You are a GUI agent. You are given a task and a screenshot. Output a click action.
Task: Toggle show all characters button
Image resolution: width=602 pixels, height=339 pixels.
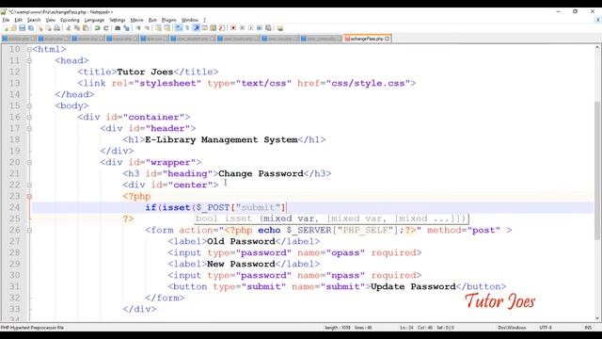(187, 28)
